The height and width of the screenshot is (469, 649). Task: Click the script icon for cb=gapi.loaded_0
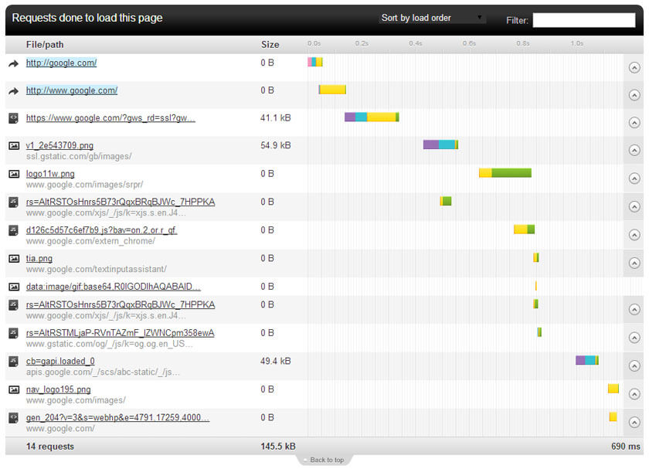(14, 362)
